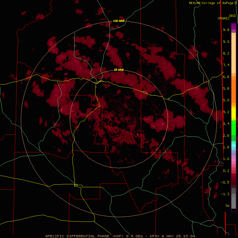Click the 8.2 value on the color scale
The height and width of the screenshot is (238, 238).
coord(226,53)
